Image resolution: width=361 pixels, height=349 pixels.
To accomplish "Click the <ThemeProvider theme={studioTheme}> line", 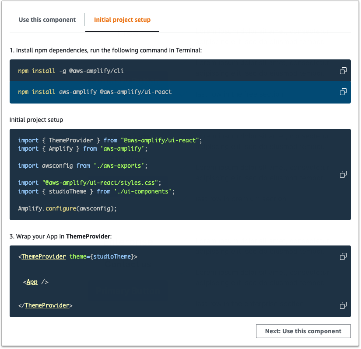I will pyautogui.click(x=78, y=256).
